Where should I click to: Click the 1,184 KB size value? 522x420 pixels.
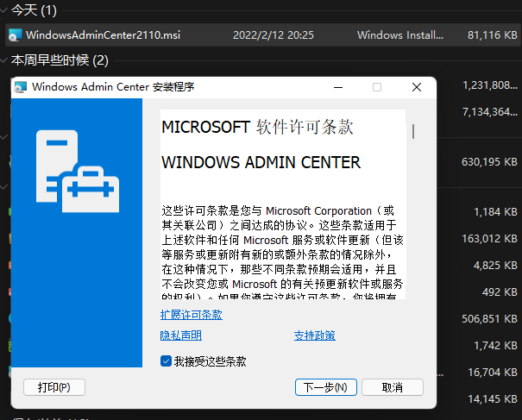pos(496,212)
